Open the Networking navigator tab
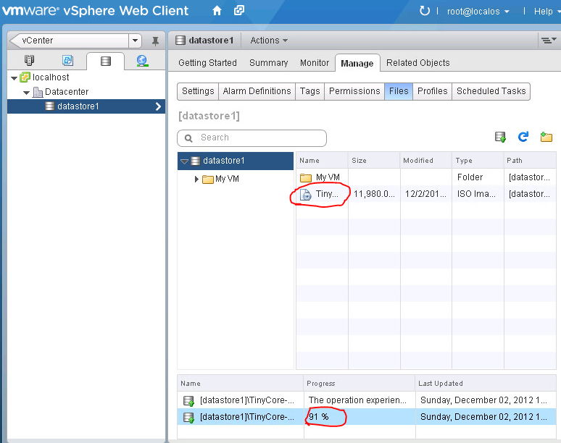This screenshot has height=443, width=561. [142, 61]
